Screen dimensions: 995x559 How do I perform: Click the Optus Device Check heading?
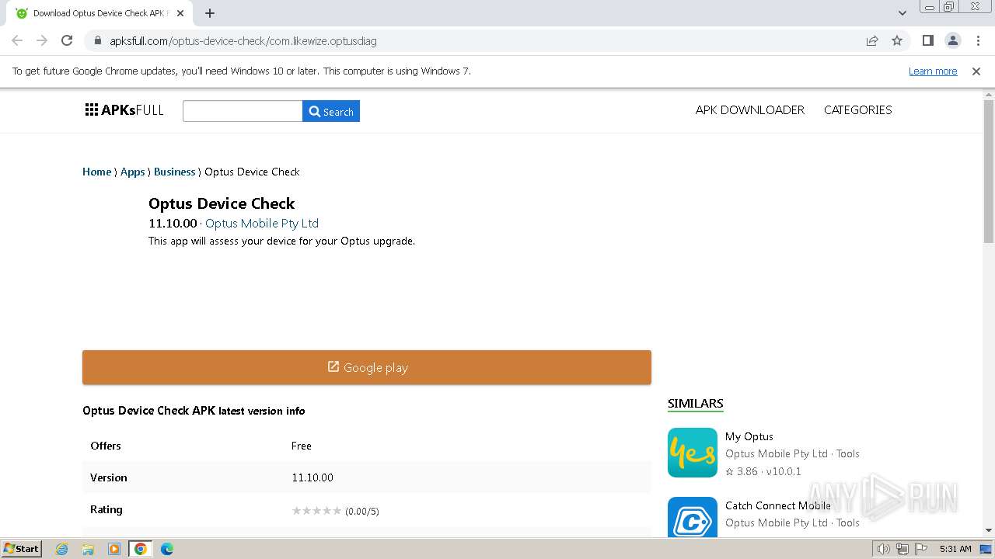click(222, 203)
